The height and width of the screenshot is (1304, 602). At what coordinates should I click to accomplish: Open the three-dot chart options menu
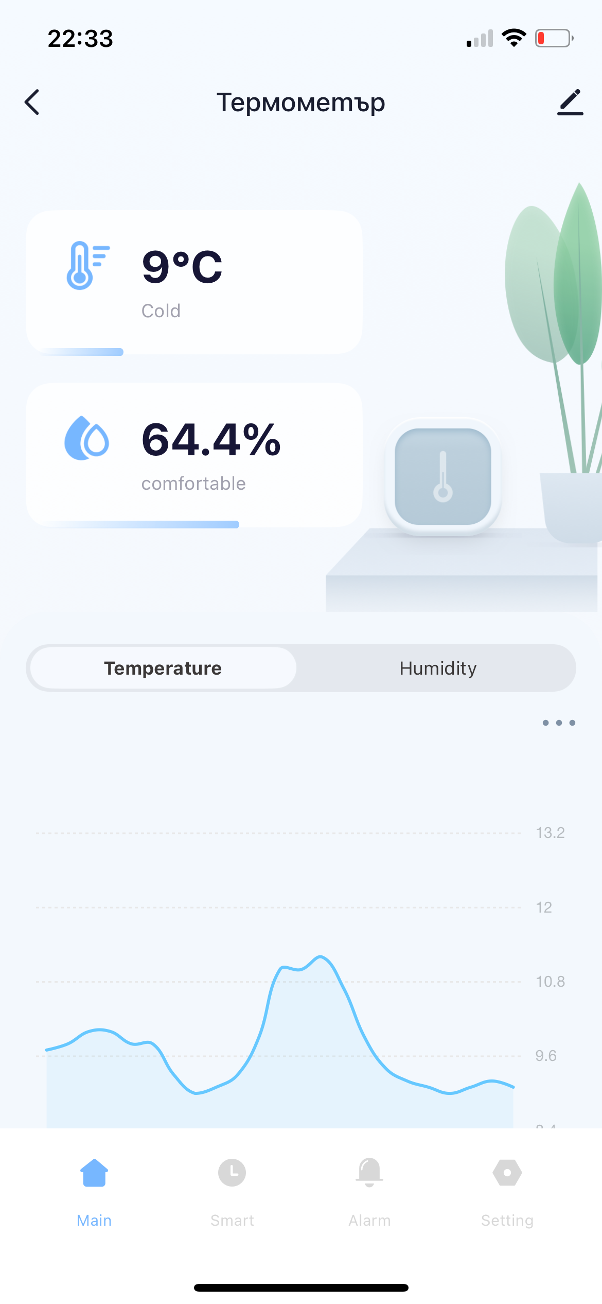point(559,723)
